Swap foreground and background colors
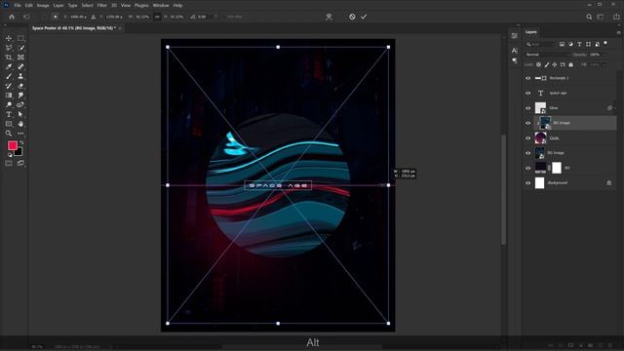Screen dimensions: 624x351 (21, 143)
